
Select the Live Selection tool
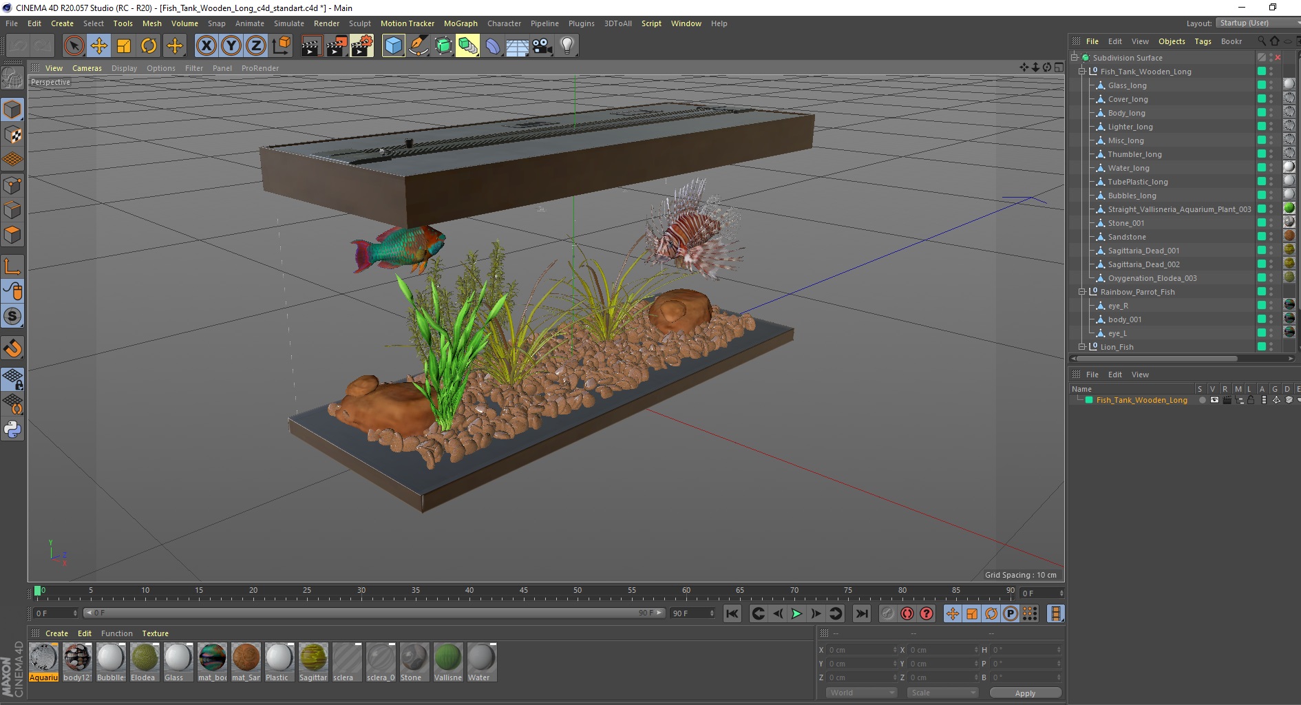click(74, 46)
